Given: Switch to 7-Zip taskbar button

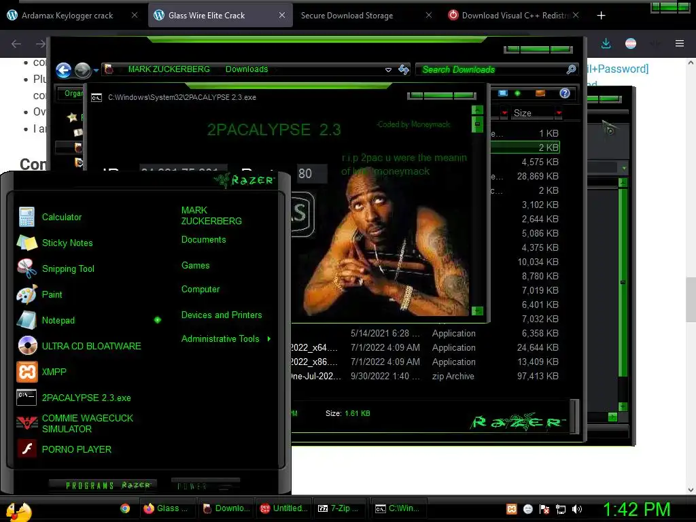Looking at the screenshot, I should click(341, 508).
